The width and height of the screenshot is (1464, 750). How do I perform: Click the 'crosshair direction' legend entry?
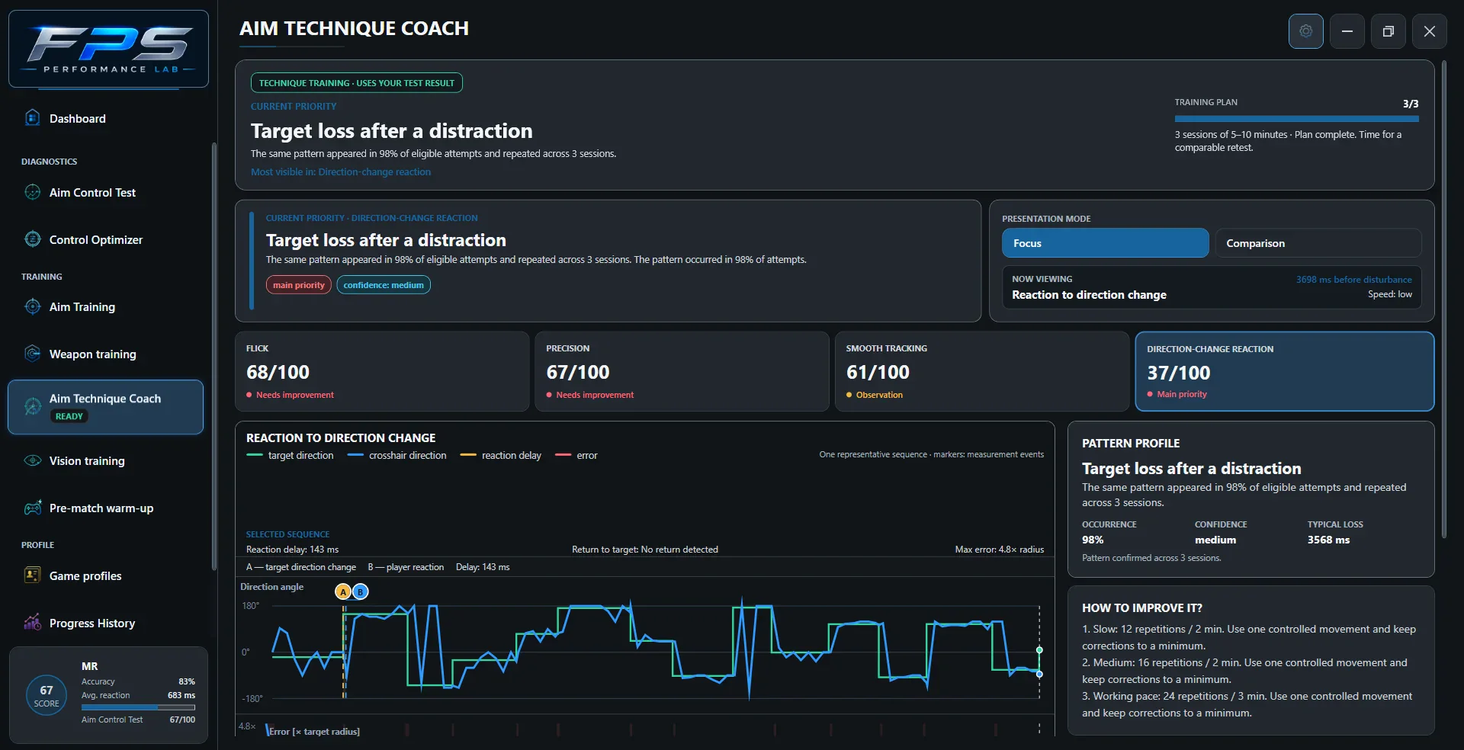(x=397, y=456)
